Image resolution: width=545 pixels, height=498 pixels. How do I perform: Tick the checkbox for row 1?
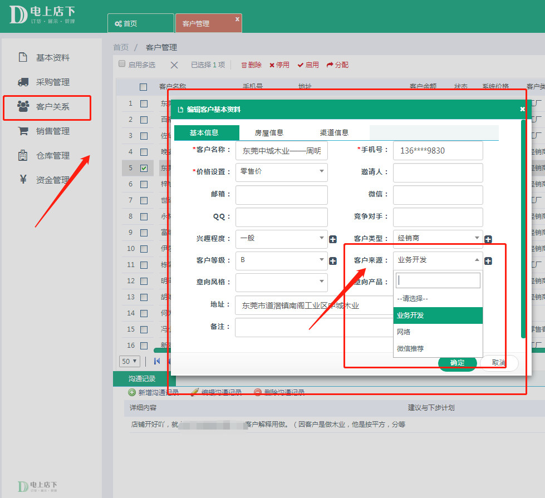click(144, 103)
